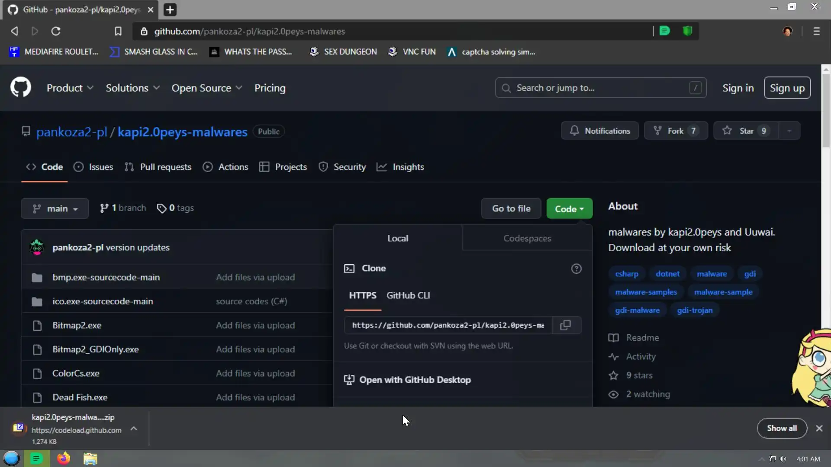
Task: Switch to the Codespaces tab
Action: click(527, 238)
